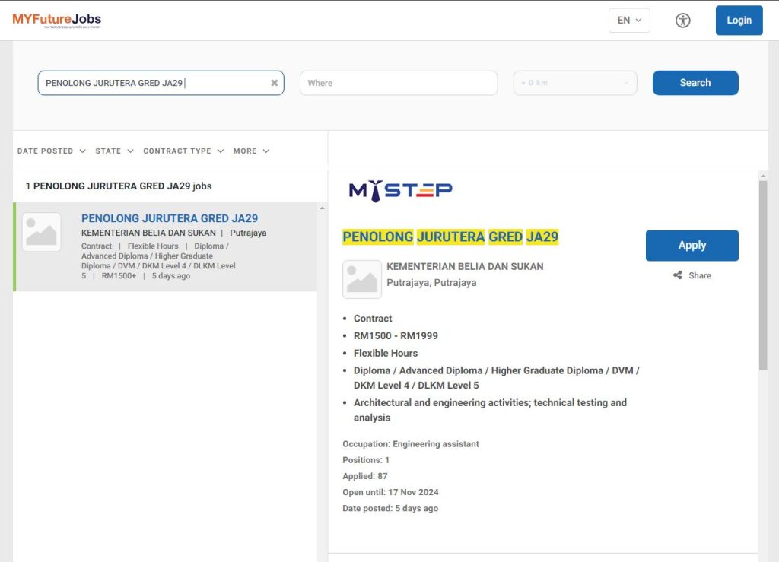
Task: Open the More filters menu
Action: click(251, 151)
